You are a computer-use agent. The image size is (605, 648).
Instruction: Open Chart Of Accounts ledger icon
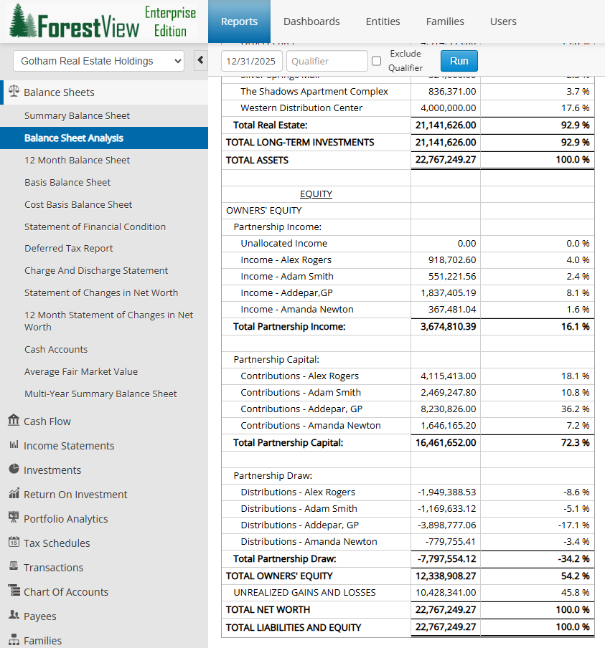(x=14, y=591)
